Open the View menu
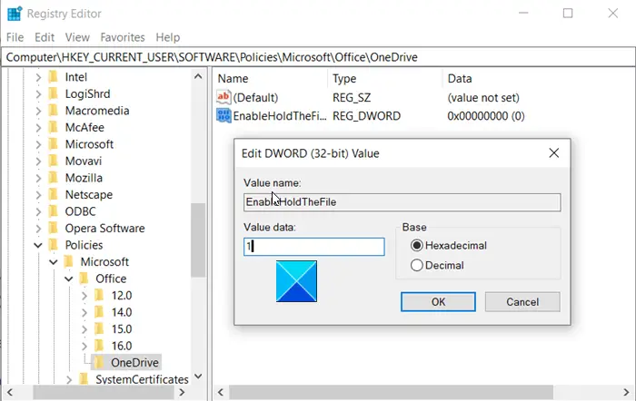Viewport: 636px width, 401px height. (x=77, y=37)
